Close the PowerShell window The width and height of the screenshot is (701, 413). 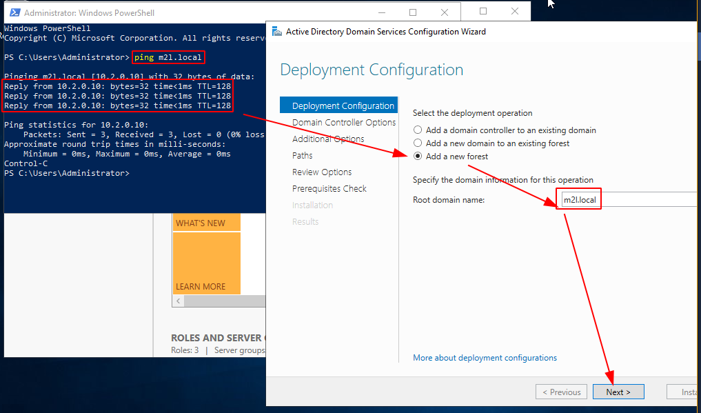(445, 12)
